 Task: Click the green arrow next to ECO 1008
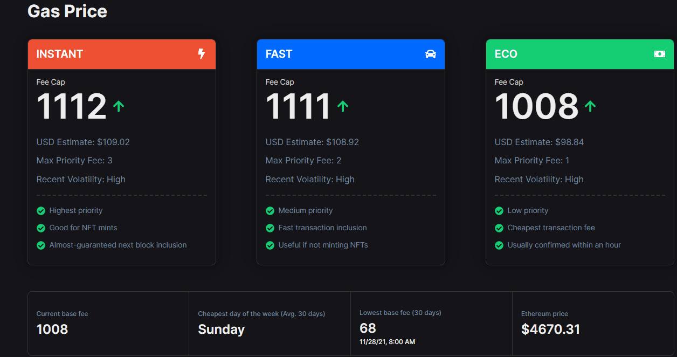tap(590, 106)
